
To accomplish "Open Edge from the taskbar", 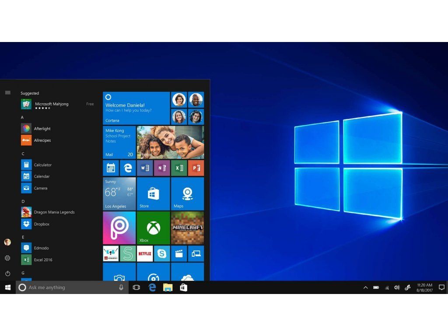I will pyautogui.click(x=152, y=287).
